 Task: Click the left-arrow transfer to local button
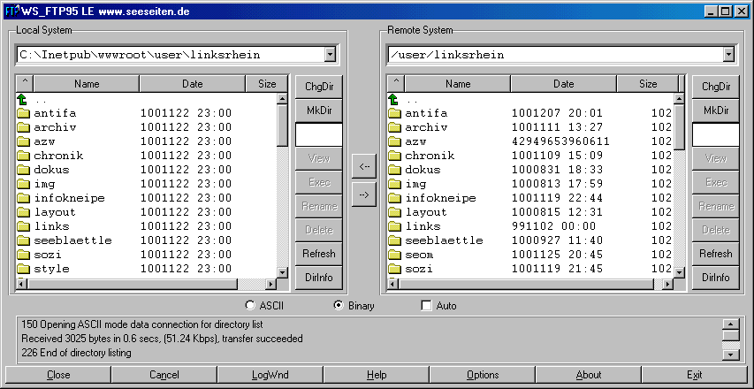tap(364, 165)
